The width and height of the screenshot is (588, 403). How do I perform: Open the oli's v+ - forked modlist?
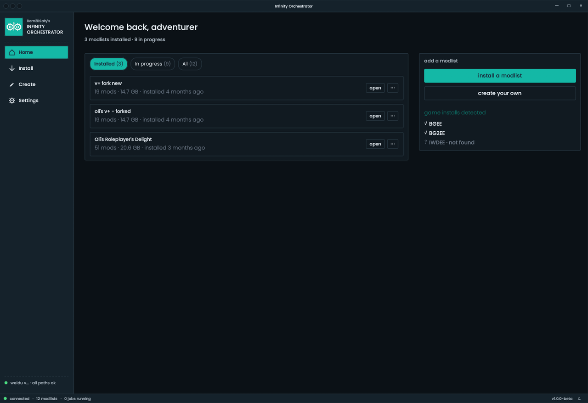click(x=375, y=116)
